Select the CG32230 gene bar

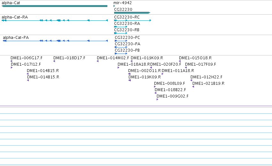tap(132, 13)
